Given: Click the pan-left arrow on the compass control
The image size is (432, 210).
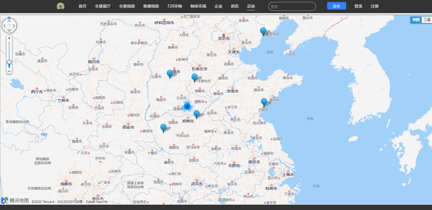Looking at the screenshot, I should [4, 26].
